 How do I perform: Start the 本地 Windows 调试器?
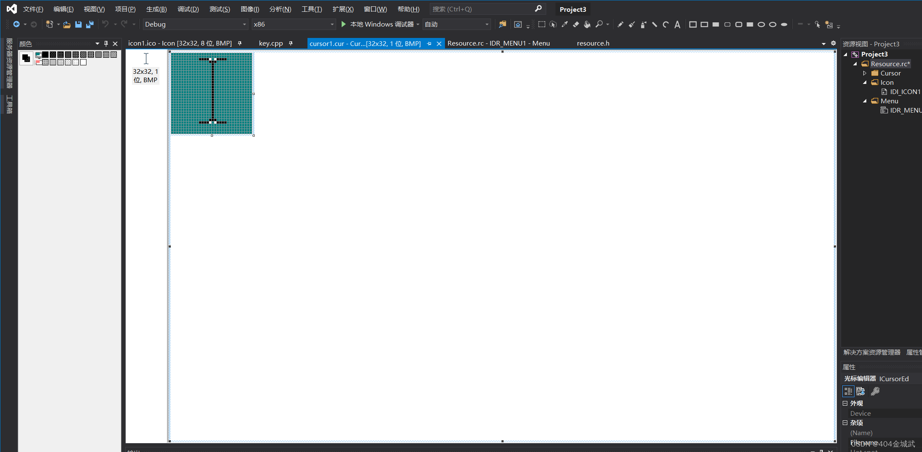377,24
